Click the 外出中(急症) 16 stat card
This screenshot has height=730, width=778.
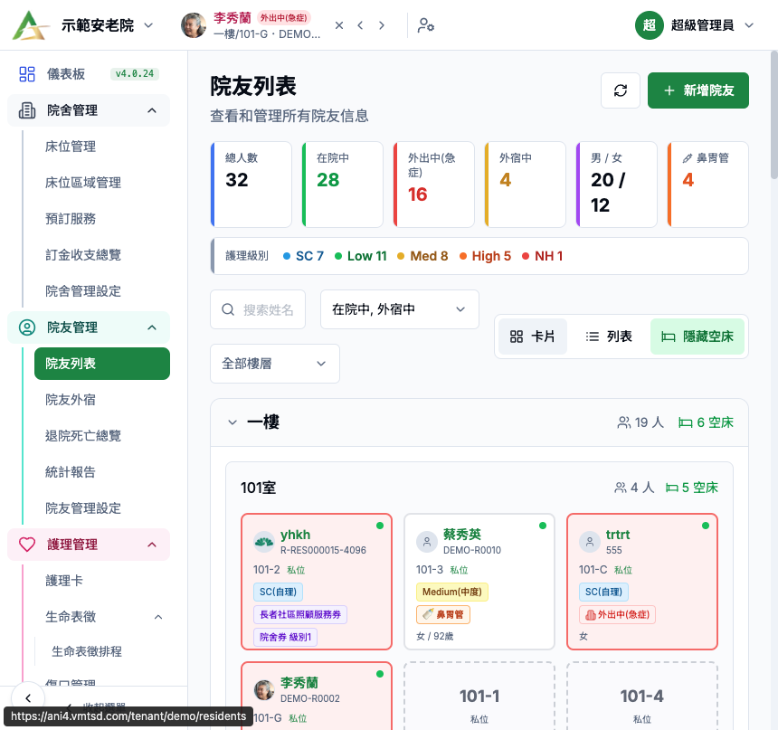click(x=433, y=185)
